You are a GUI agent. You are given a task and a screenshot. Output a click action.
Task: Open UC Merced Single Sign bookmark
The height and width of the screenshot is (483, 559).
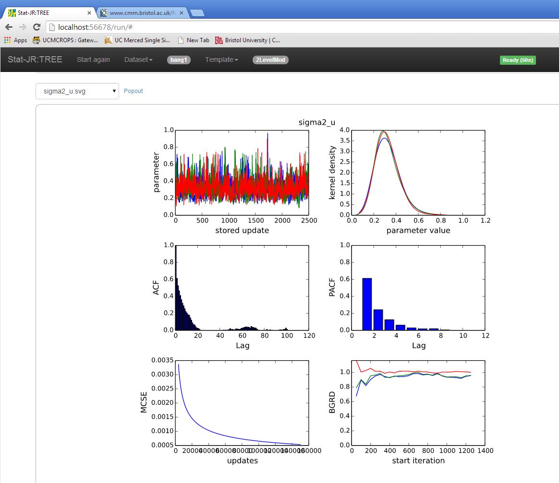pos(137,40)
